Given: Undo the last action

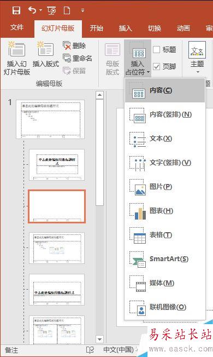Looking at the screenshot, I should (32, 10).
